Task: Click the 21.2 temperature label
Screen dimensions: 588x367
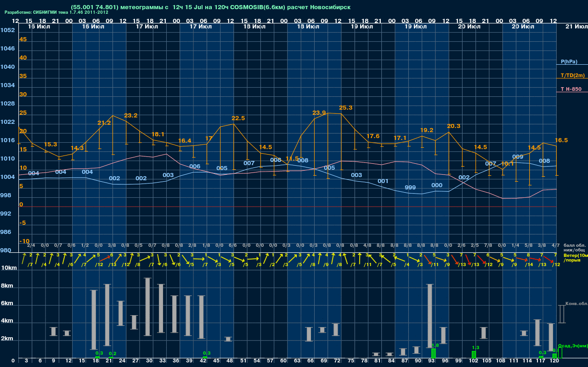Action: (x=104, y=123)
